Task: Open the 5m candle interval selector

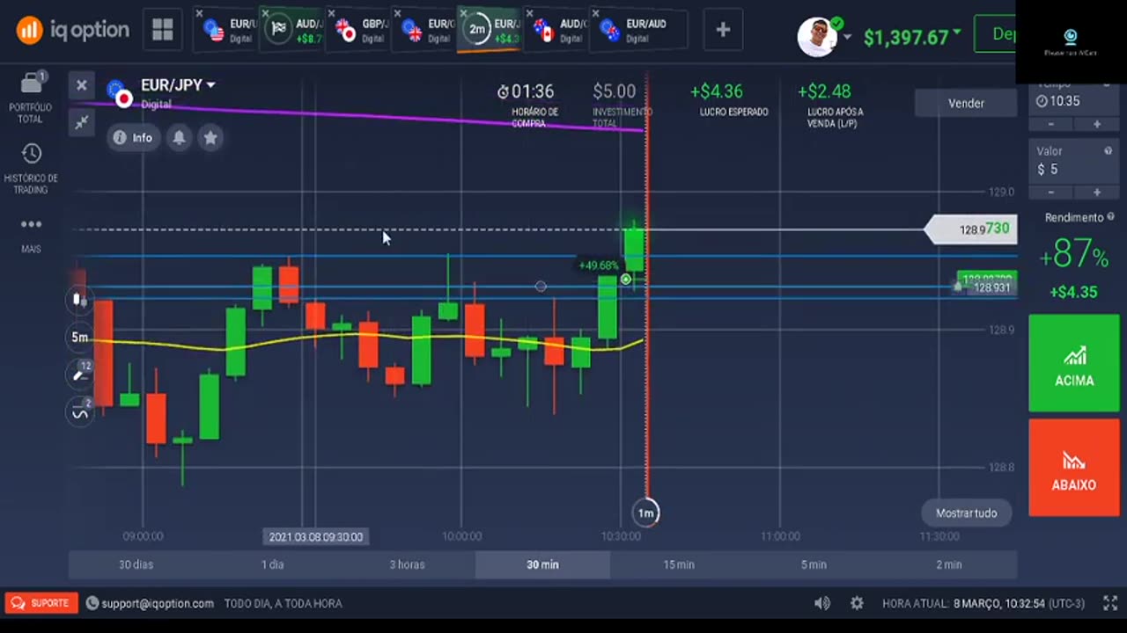Action: 80,338
